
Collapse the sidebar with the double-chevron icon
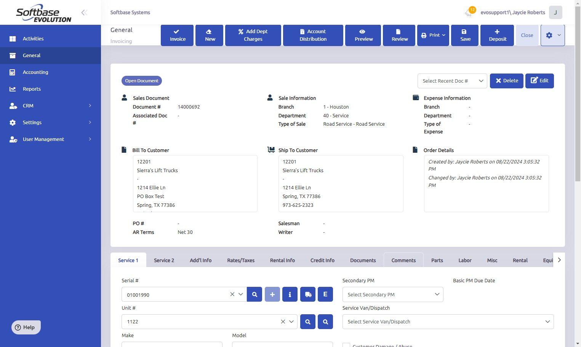coord(84,13)
